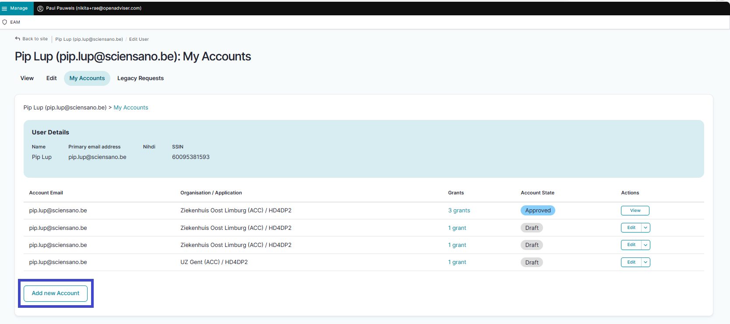Expand dropdown arrow beside Edit for UZ Gent row
This screenshot has height=324, width=730.
(x=645, y=262)
